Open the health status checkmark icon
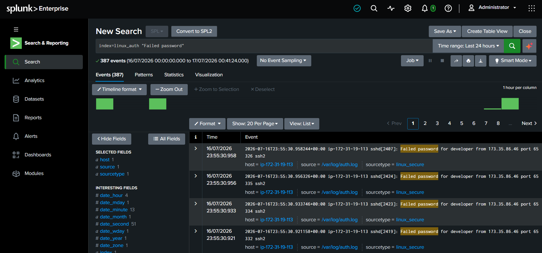 point(357,8)
